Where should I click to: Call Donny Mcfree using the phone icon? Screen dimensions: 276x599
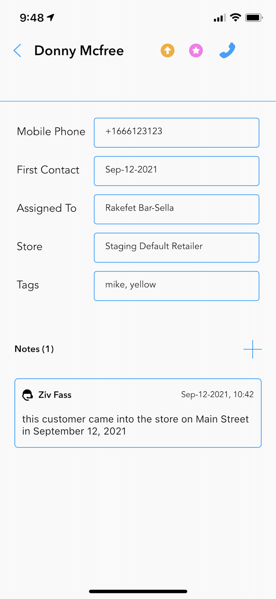(227, 51)
